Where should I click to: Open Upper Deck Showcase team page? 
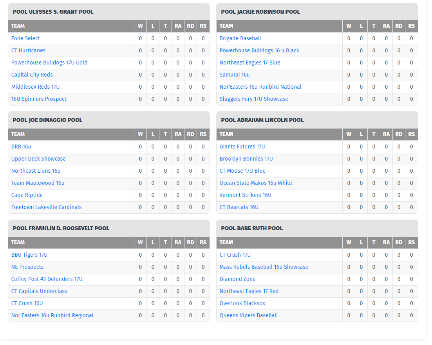38,159
